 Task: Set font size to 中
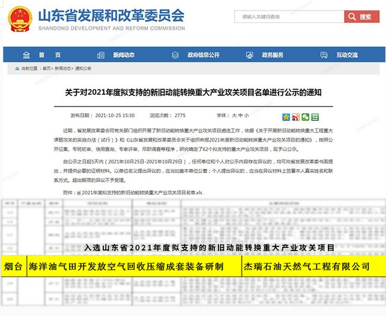(241, 115)
